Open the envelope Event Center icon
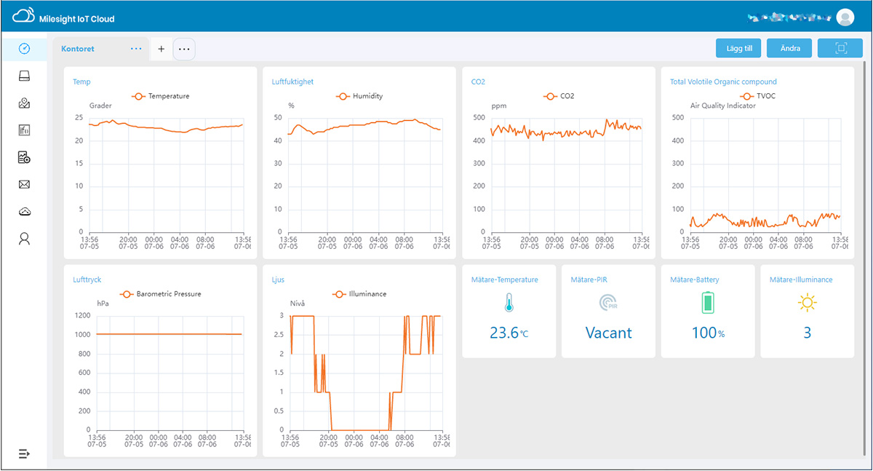This screenshot has height=471, width=873. coord(24,184)
